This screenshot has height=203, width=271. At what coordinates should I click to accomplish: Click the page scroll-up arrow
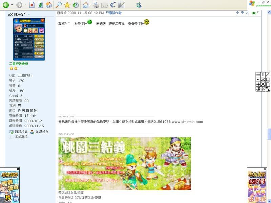click(269, 12)
